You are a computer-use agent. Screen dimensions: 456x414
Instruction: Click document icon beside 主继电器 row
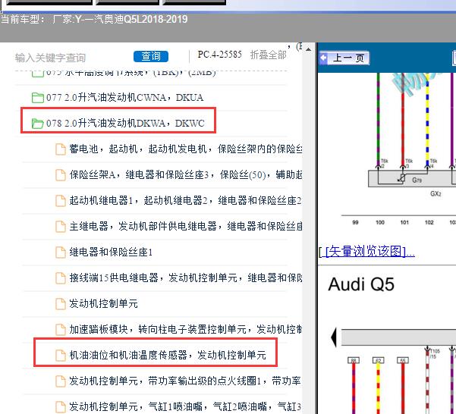tap(61, 226)
